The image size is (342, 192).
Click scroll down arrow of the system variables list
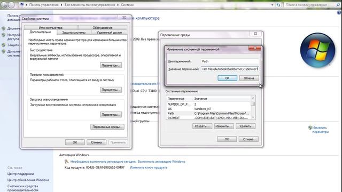[x=253, y=117]
